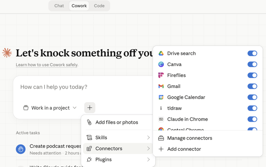Toggle the tldraw connector off
This screenshot has width=266, height=167.
[x=252, y=108]
